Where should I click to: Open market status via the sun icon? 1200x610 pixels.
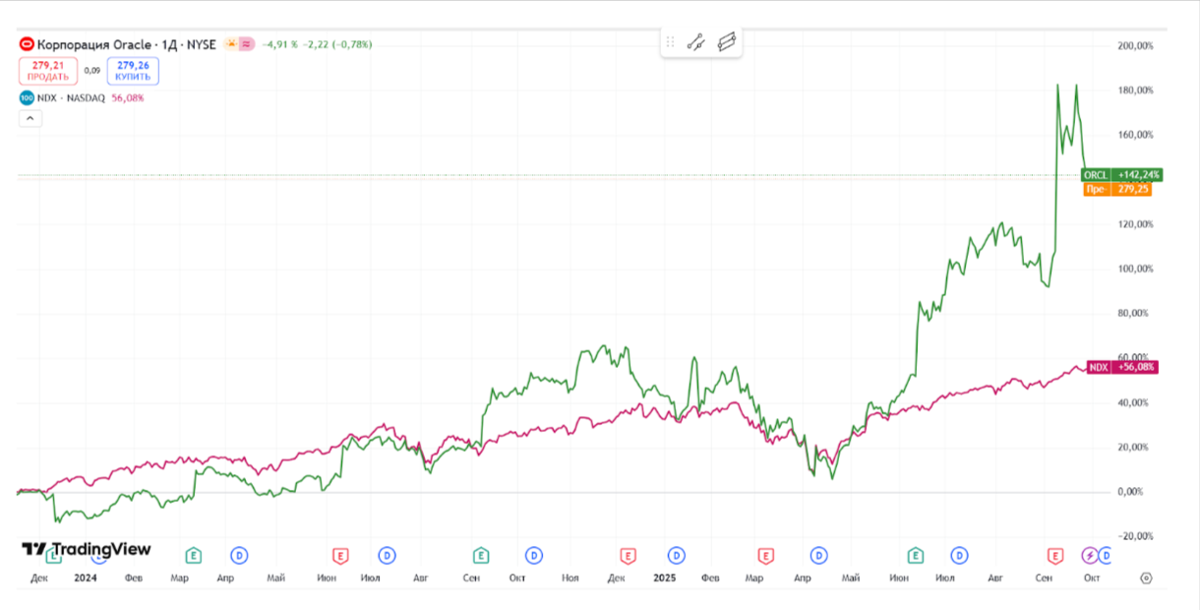click(x=232, y=44)
